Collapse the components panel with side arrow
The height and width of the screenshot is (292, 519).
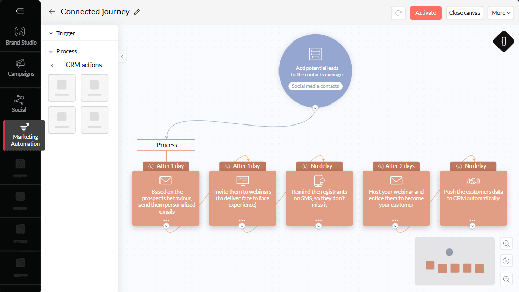pyautogui.click(x=122, y=57)
